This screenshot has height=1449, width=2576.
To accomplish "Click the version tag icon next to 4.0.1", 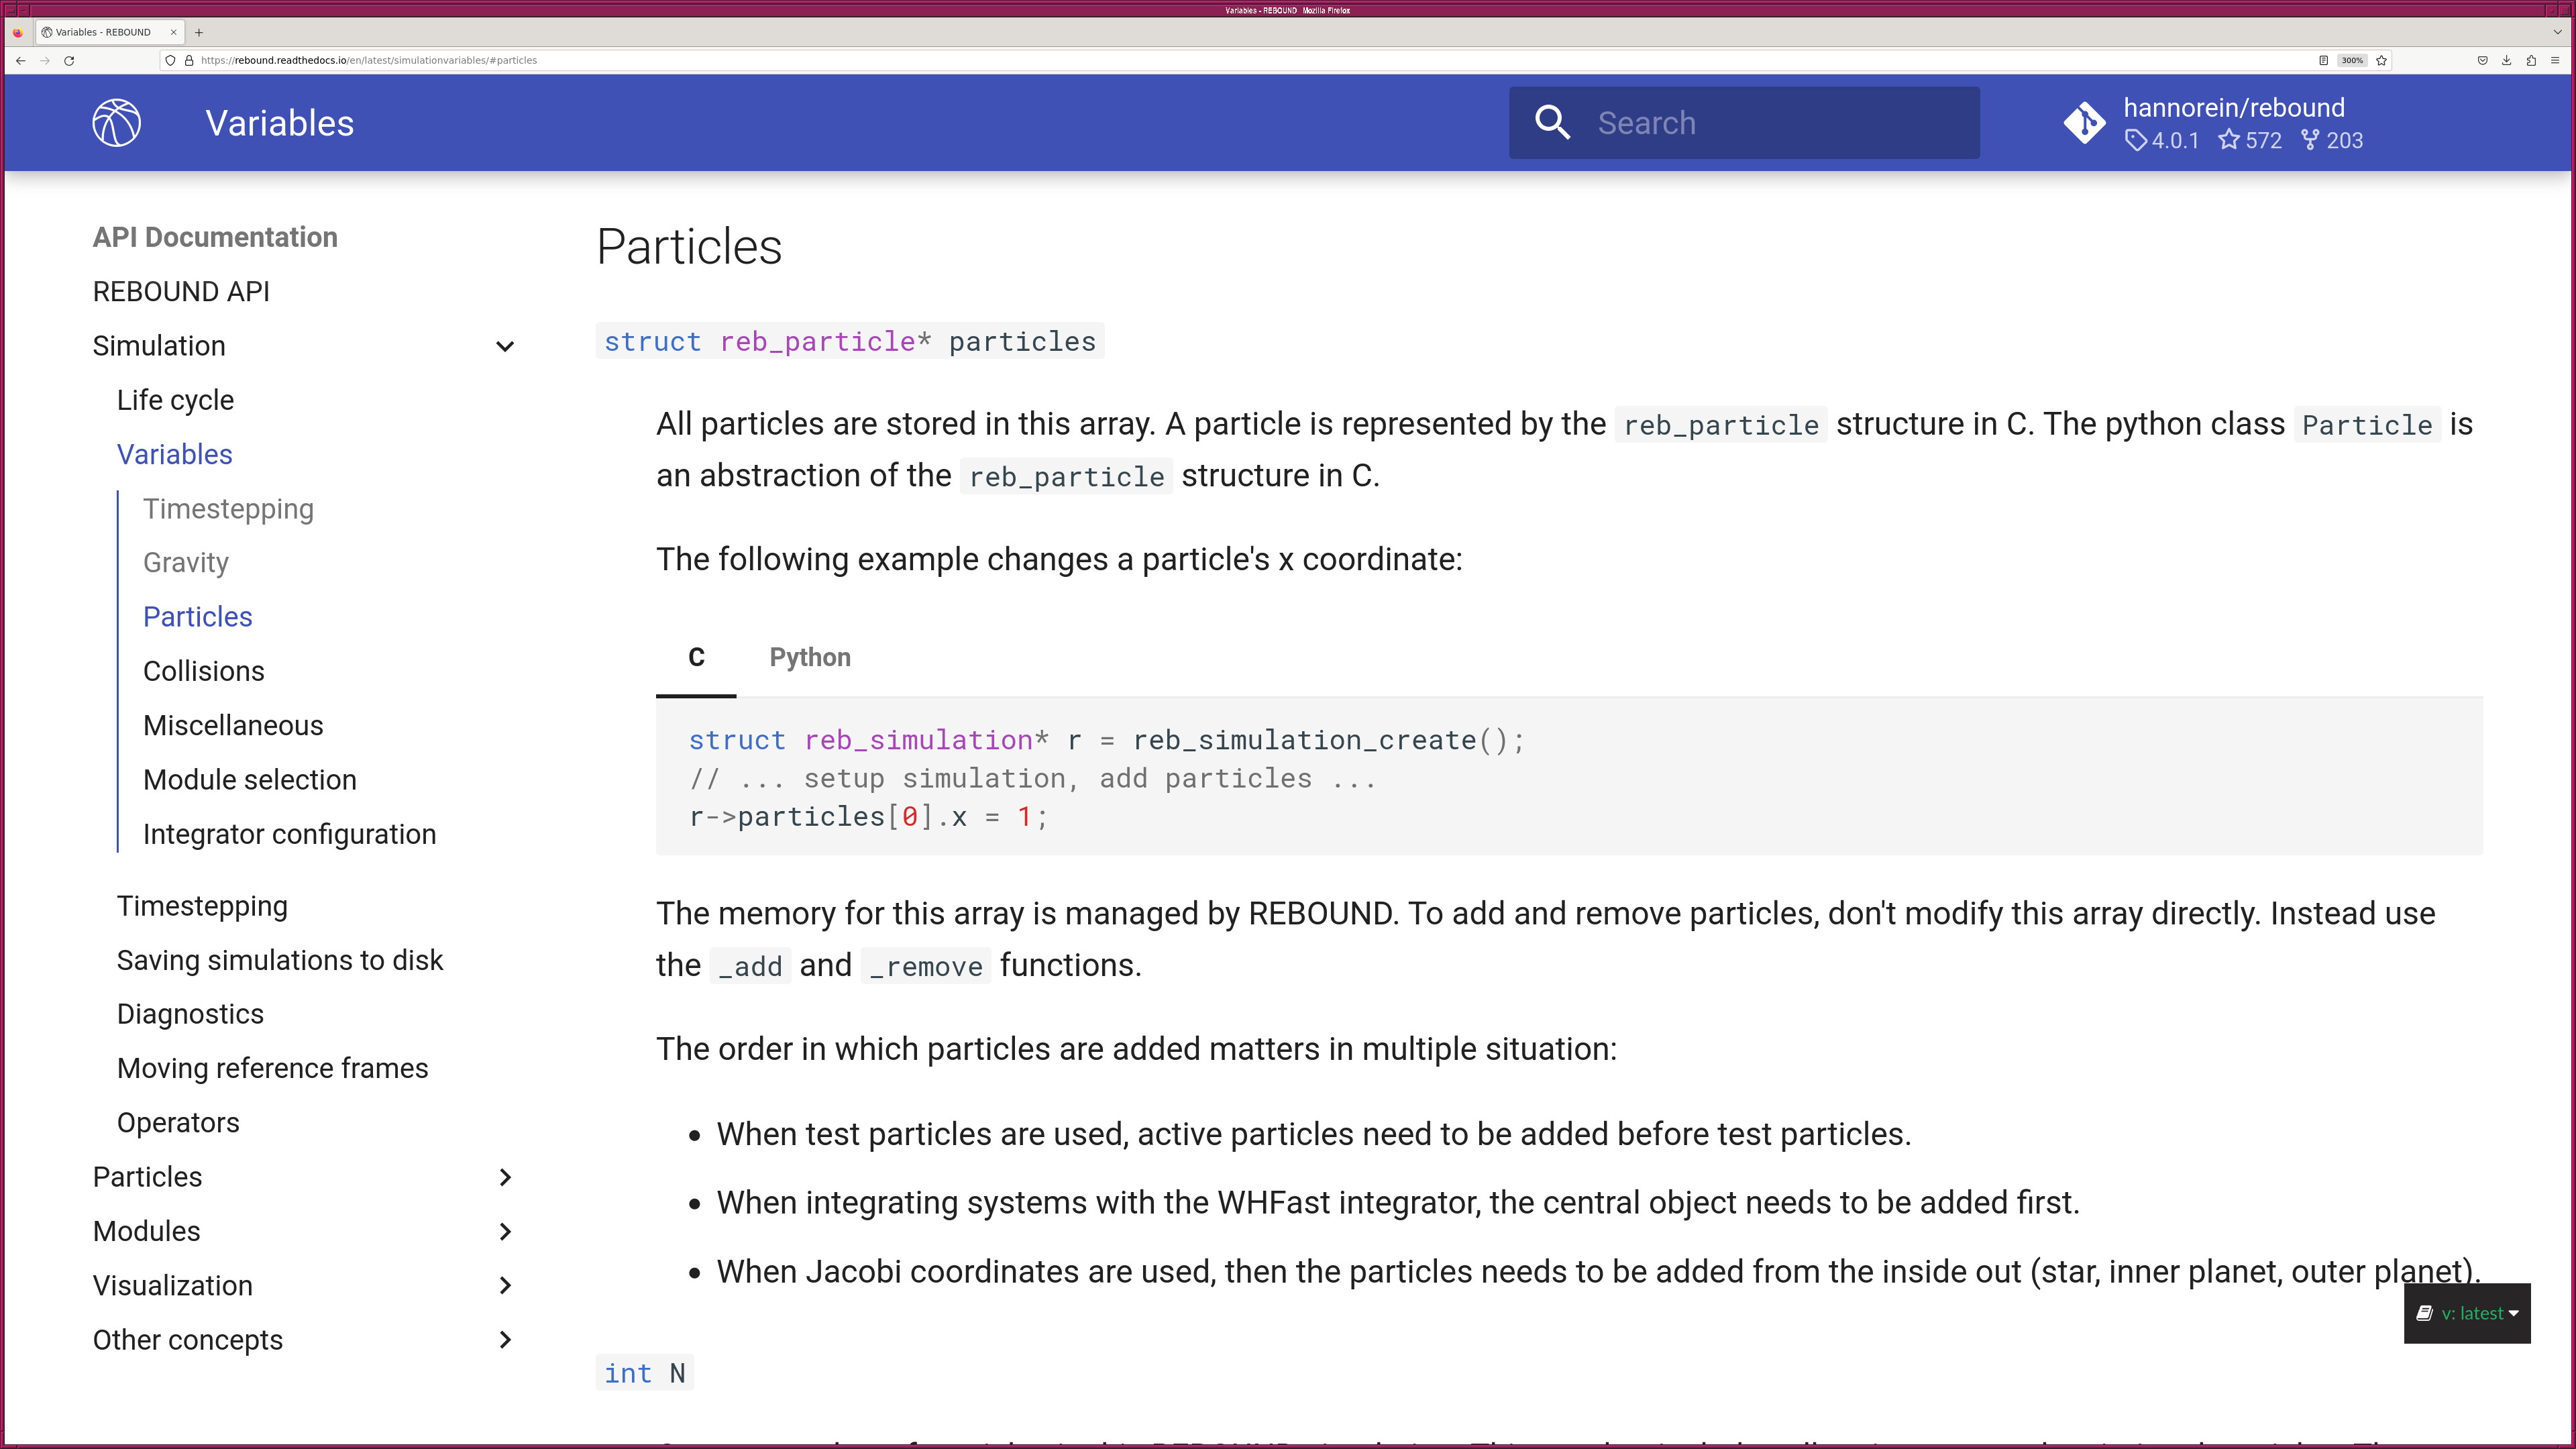I will coord(2132,140).
